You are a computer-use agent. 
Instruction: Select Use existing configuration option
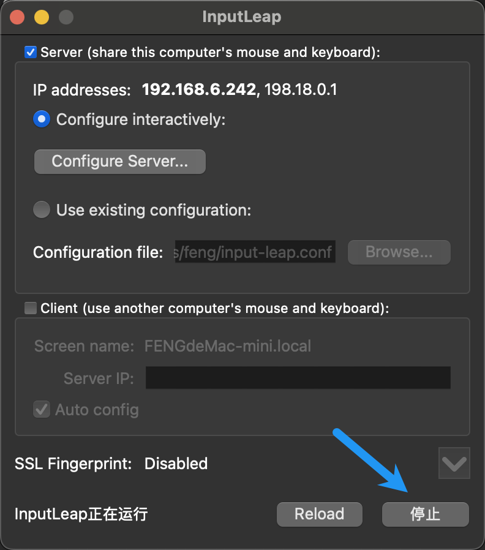42,210
